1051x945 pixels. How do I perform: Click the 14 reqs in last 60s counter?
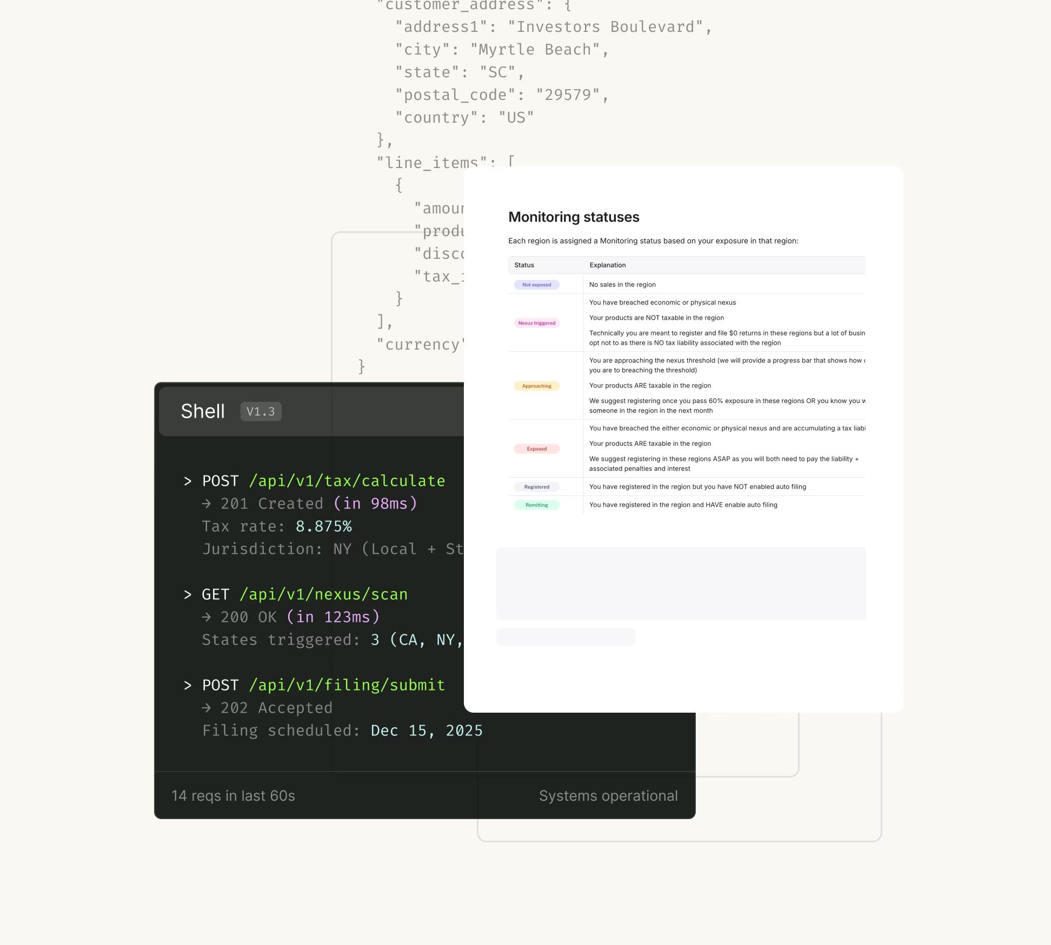233,796
